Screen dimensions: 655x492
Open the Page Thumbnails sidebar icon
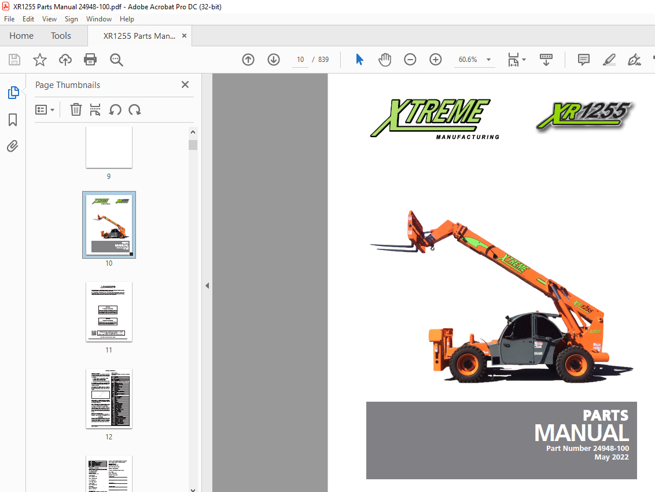click(x=13, y=93)
